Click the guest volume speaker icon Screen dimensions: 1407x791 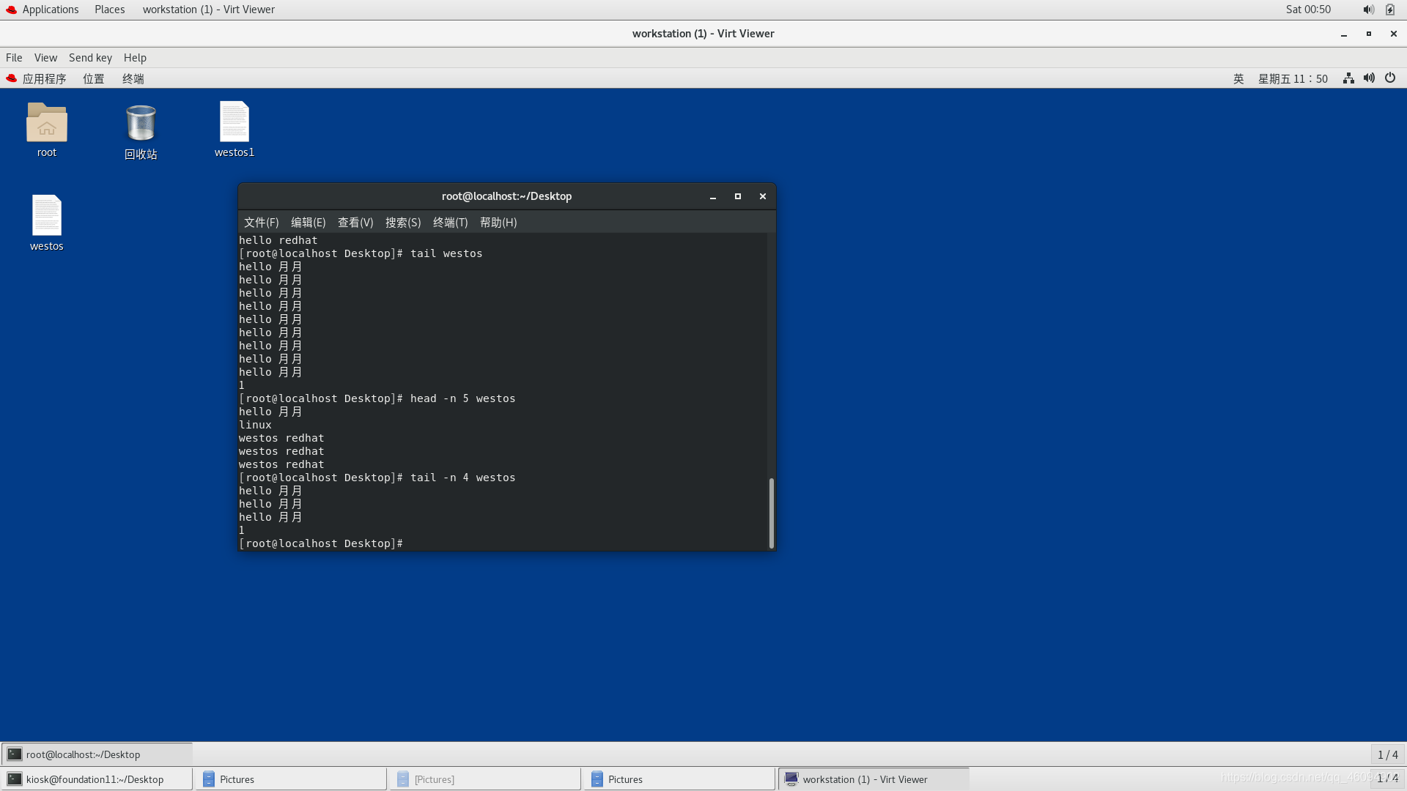[x=1369, y=78]
